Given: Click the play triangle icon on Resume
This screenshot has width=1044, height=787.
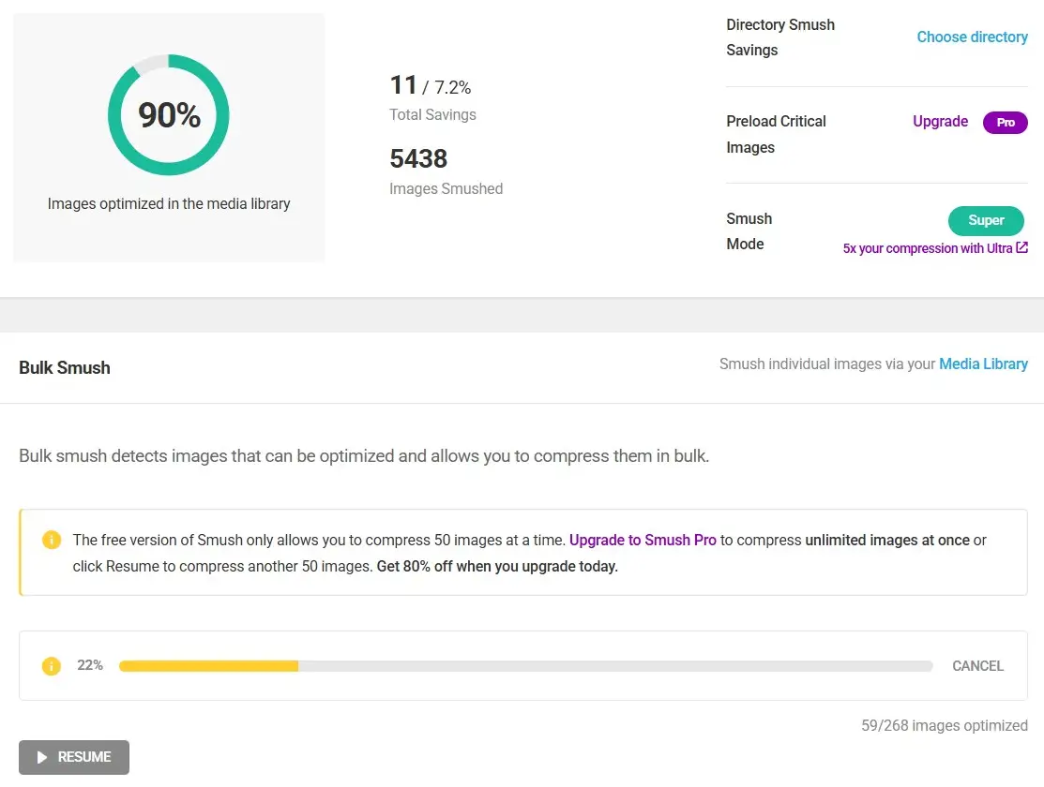Looking at the screenshot, I should pos(42,757).
